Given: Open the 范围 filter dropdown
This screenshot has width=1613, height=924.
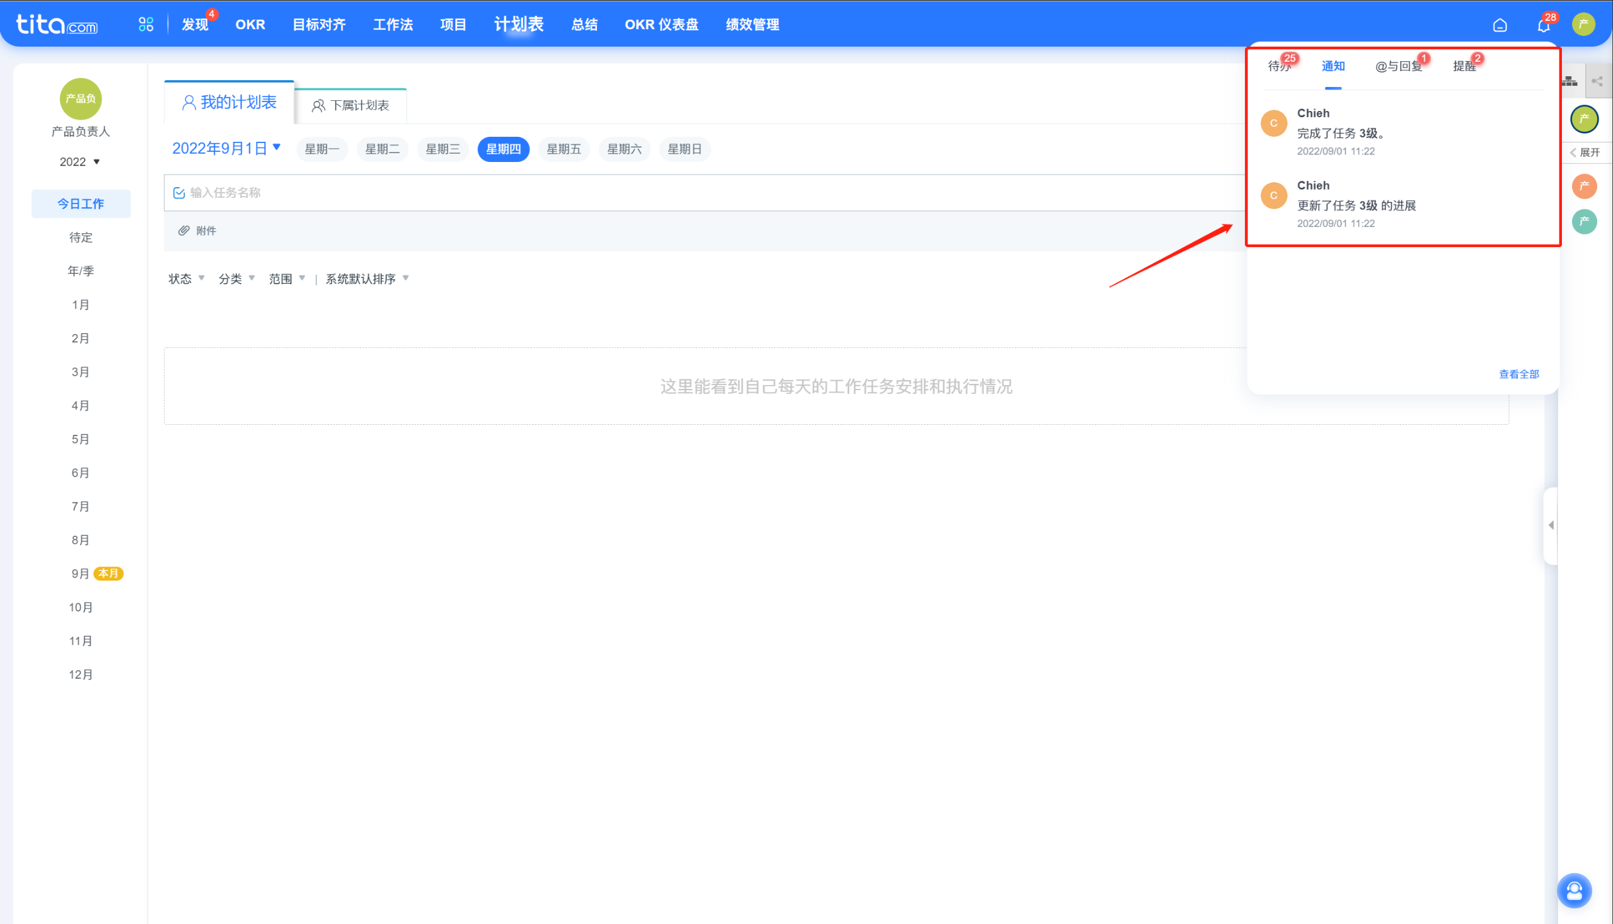Looking at the screenshot, I should [x=287, y=279].
